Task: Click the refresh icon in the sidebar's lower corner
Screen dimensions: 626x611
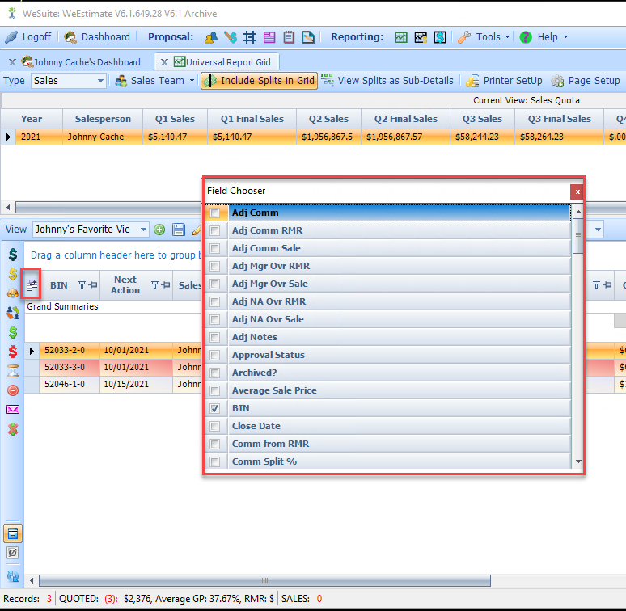Action: click(13, 576)
